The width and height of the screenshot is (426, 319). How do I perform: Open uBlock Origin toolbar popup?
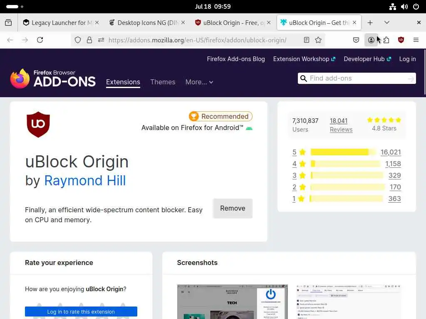[x=401, y=40]
